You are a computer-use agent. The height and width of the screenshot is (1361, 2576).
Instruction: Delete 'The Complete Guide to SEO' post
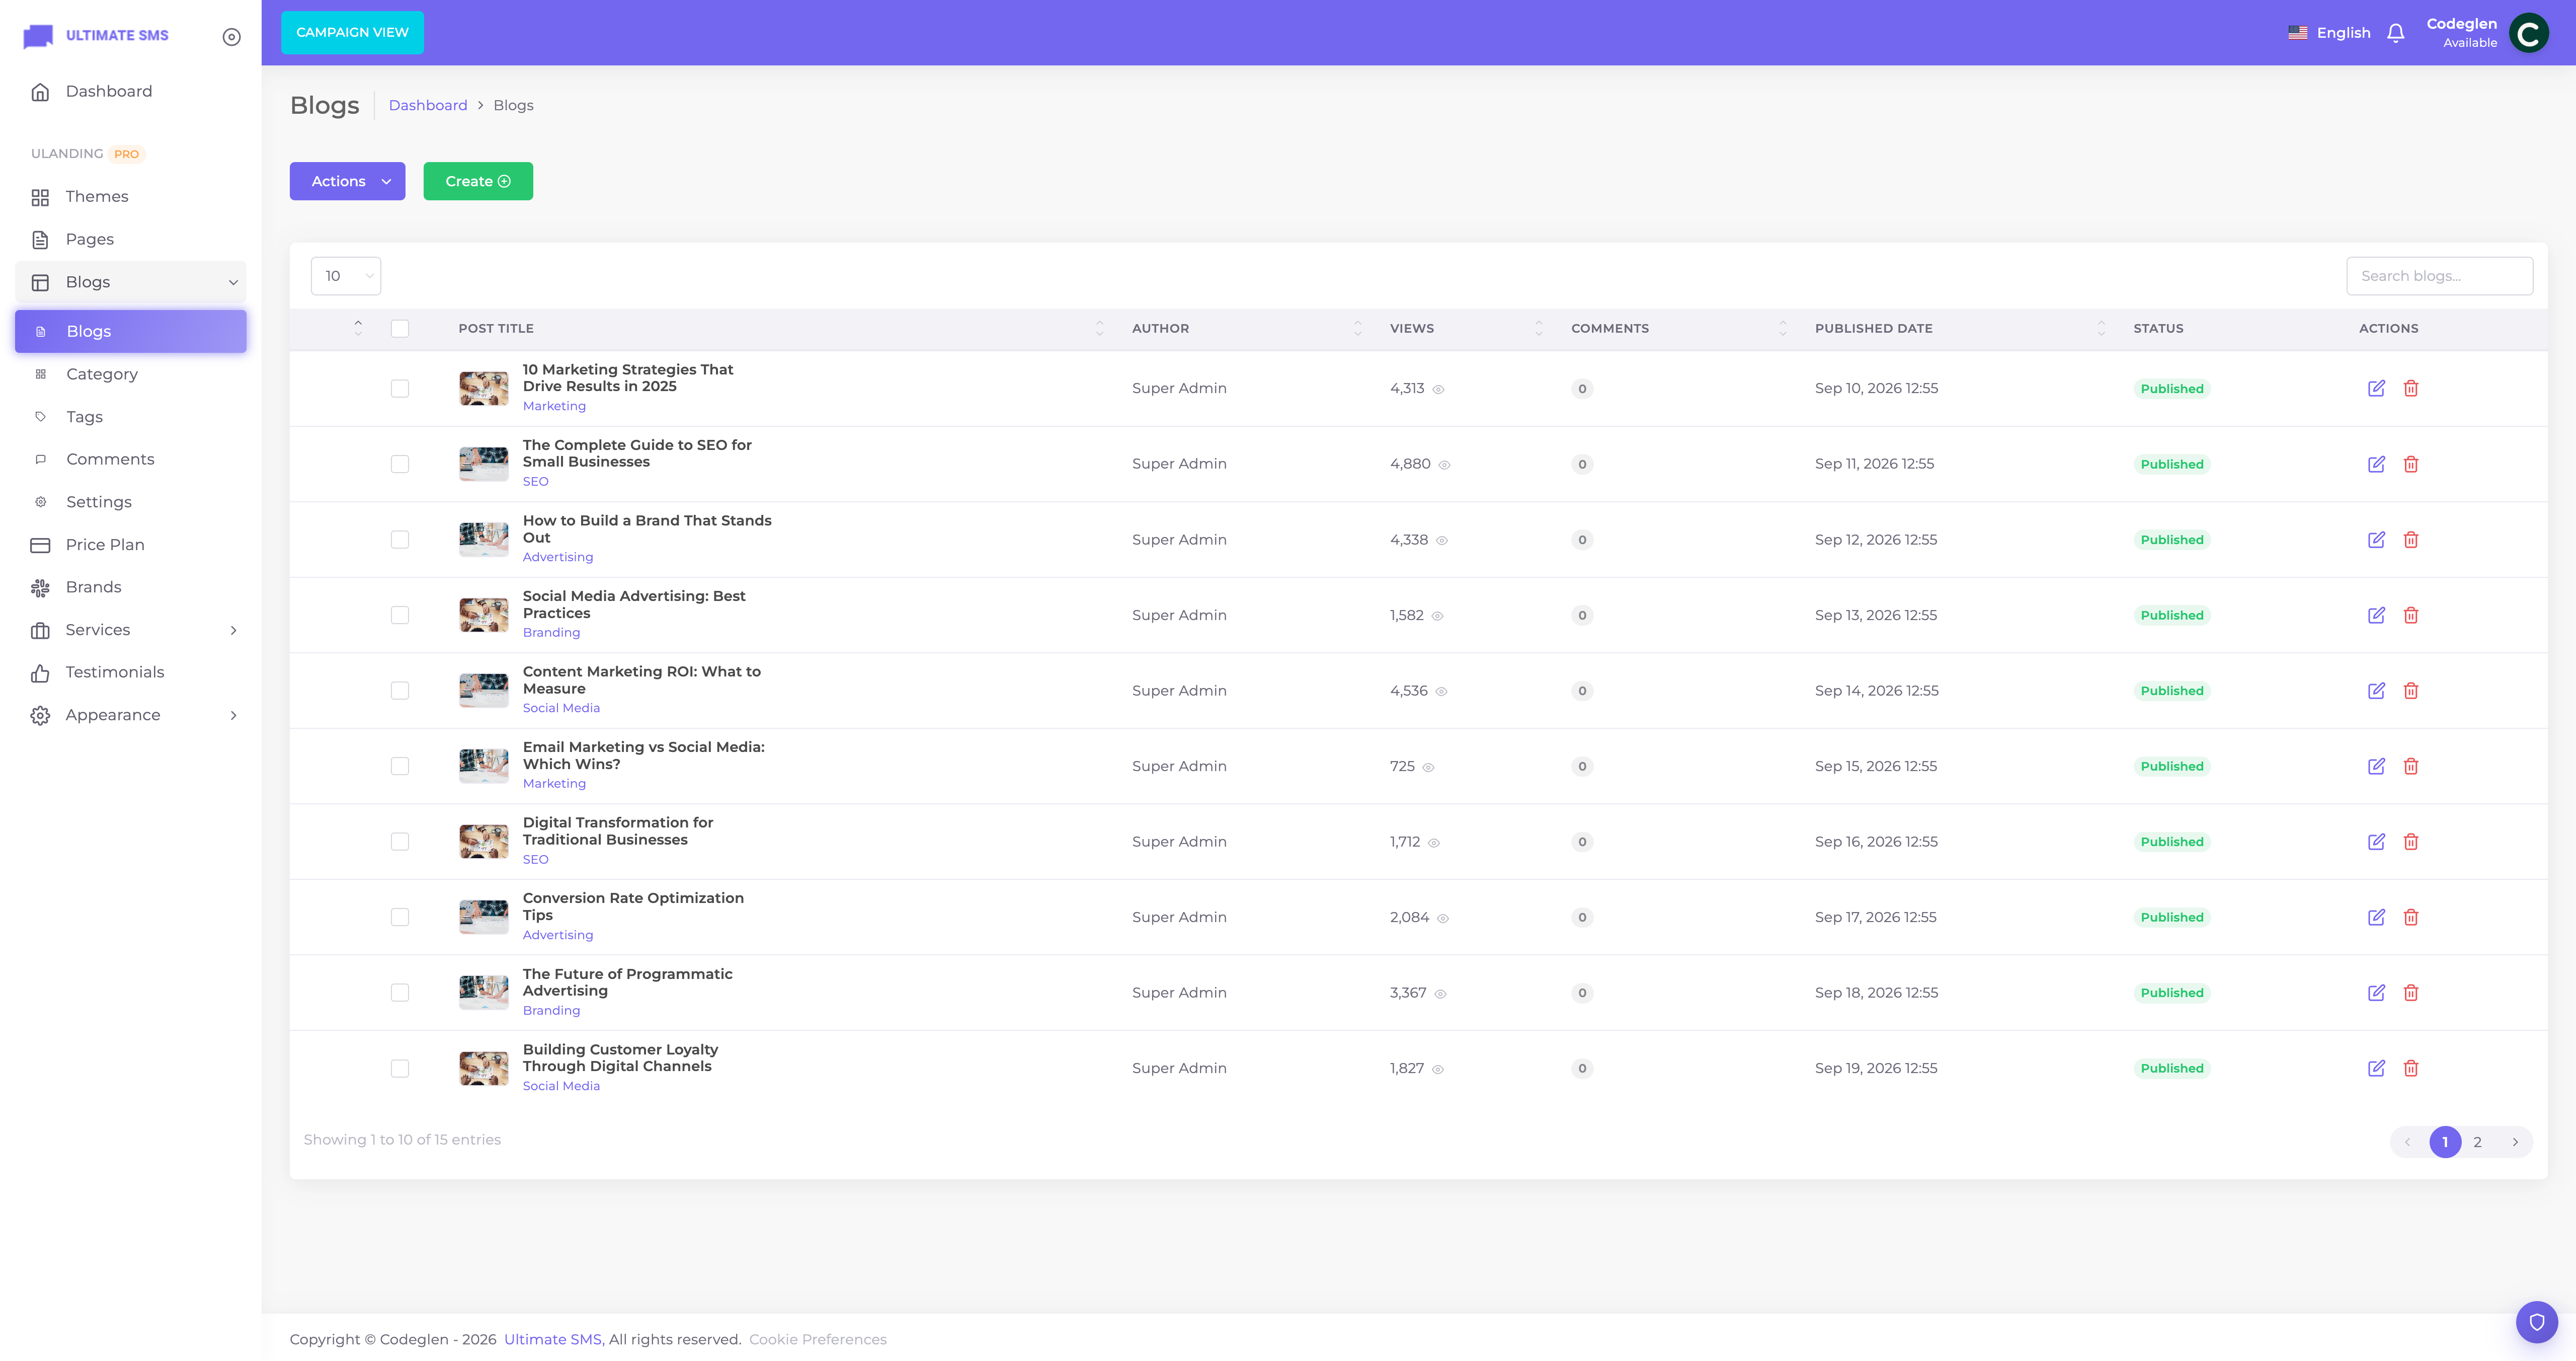point(2411,465)
